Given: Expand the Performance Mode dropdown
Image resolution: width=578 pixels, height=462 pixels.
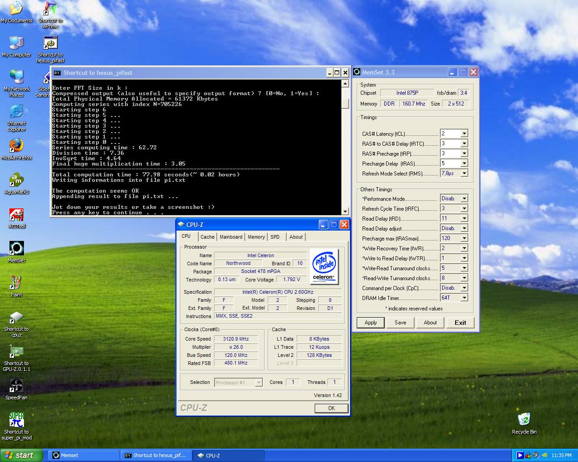Looking at the screenshot, I should (464, 199).
